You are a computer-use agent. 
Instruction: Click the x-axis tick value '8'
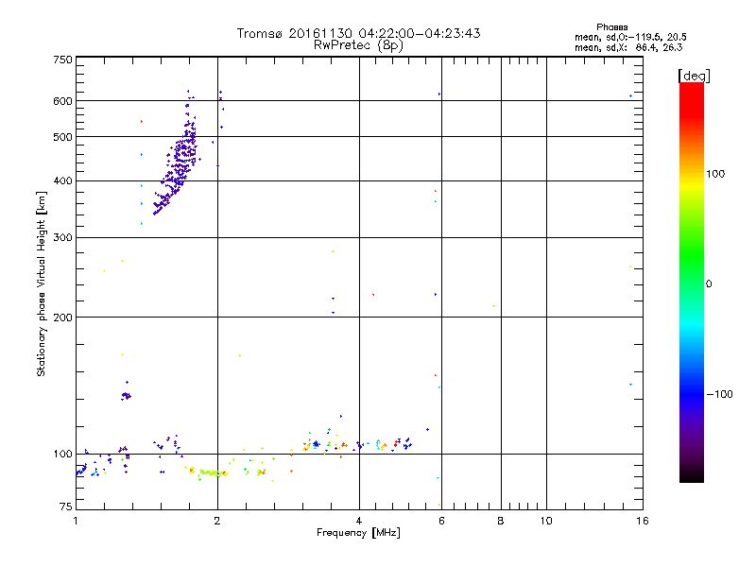pyautogui.click(x=501, y=521)
